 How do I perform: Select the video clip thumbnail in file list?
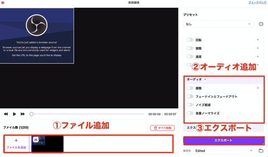coord(47,144)
